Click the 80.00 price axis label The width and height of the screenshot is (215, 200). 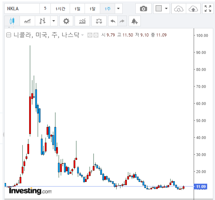(x=201, y=70)
